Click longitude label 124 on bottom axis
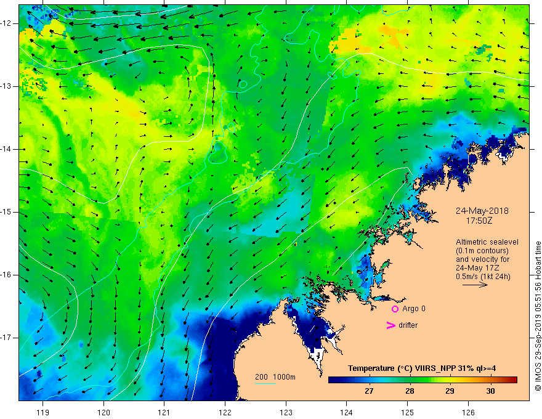 tap(347, 412)
